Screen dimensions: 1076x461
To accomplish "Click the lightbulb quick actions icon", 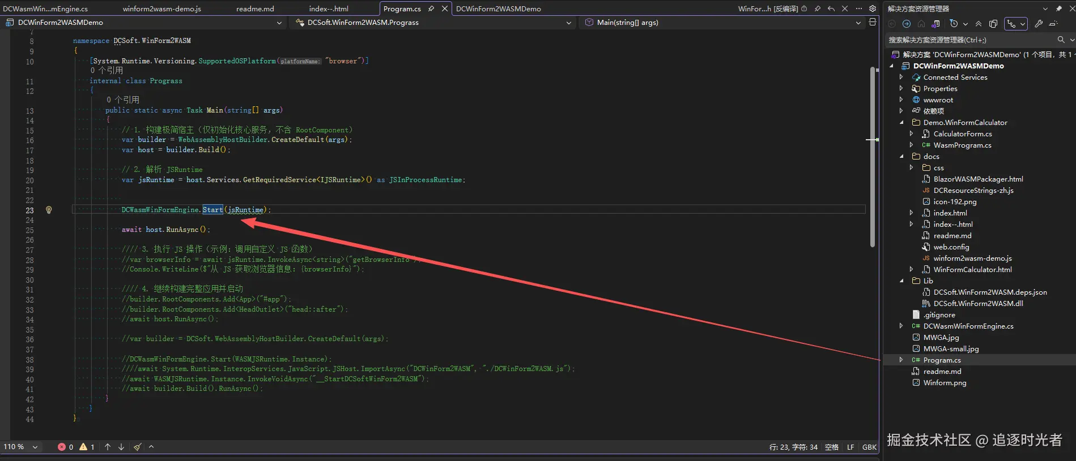I will [x=49, y=210].
